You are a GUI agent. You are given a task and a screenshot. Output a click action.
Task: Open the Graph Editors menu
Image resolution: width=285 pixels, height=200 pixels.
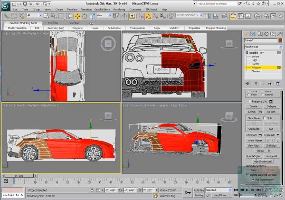click(102, 10)
